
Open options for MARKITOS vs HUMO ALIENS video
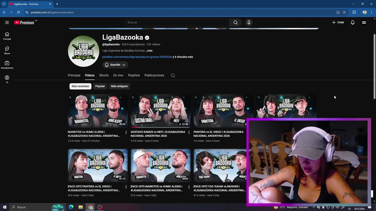(x=126, y=133)
